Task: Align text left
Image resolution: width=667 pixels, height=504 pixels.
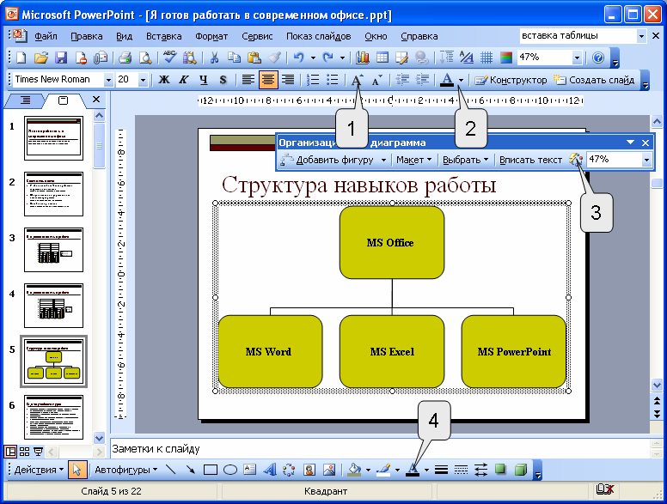Action: click(x=248, y=80)
